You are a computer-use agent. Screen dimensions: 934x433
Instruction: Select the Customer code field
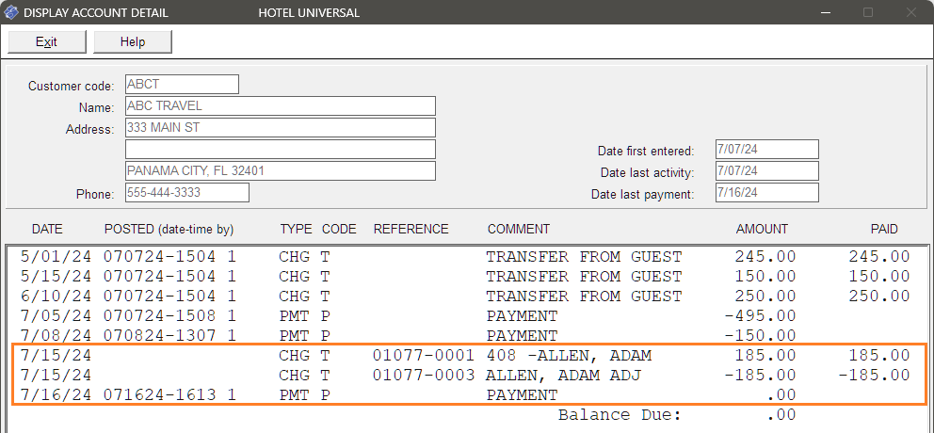pyautogui.click(x=182, y=84)
